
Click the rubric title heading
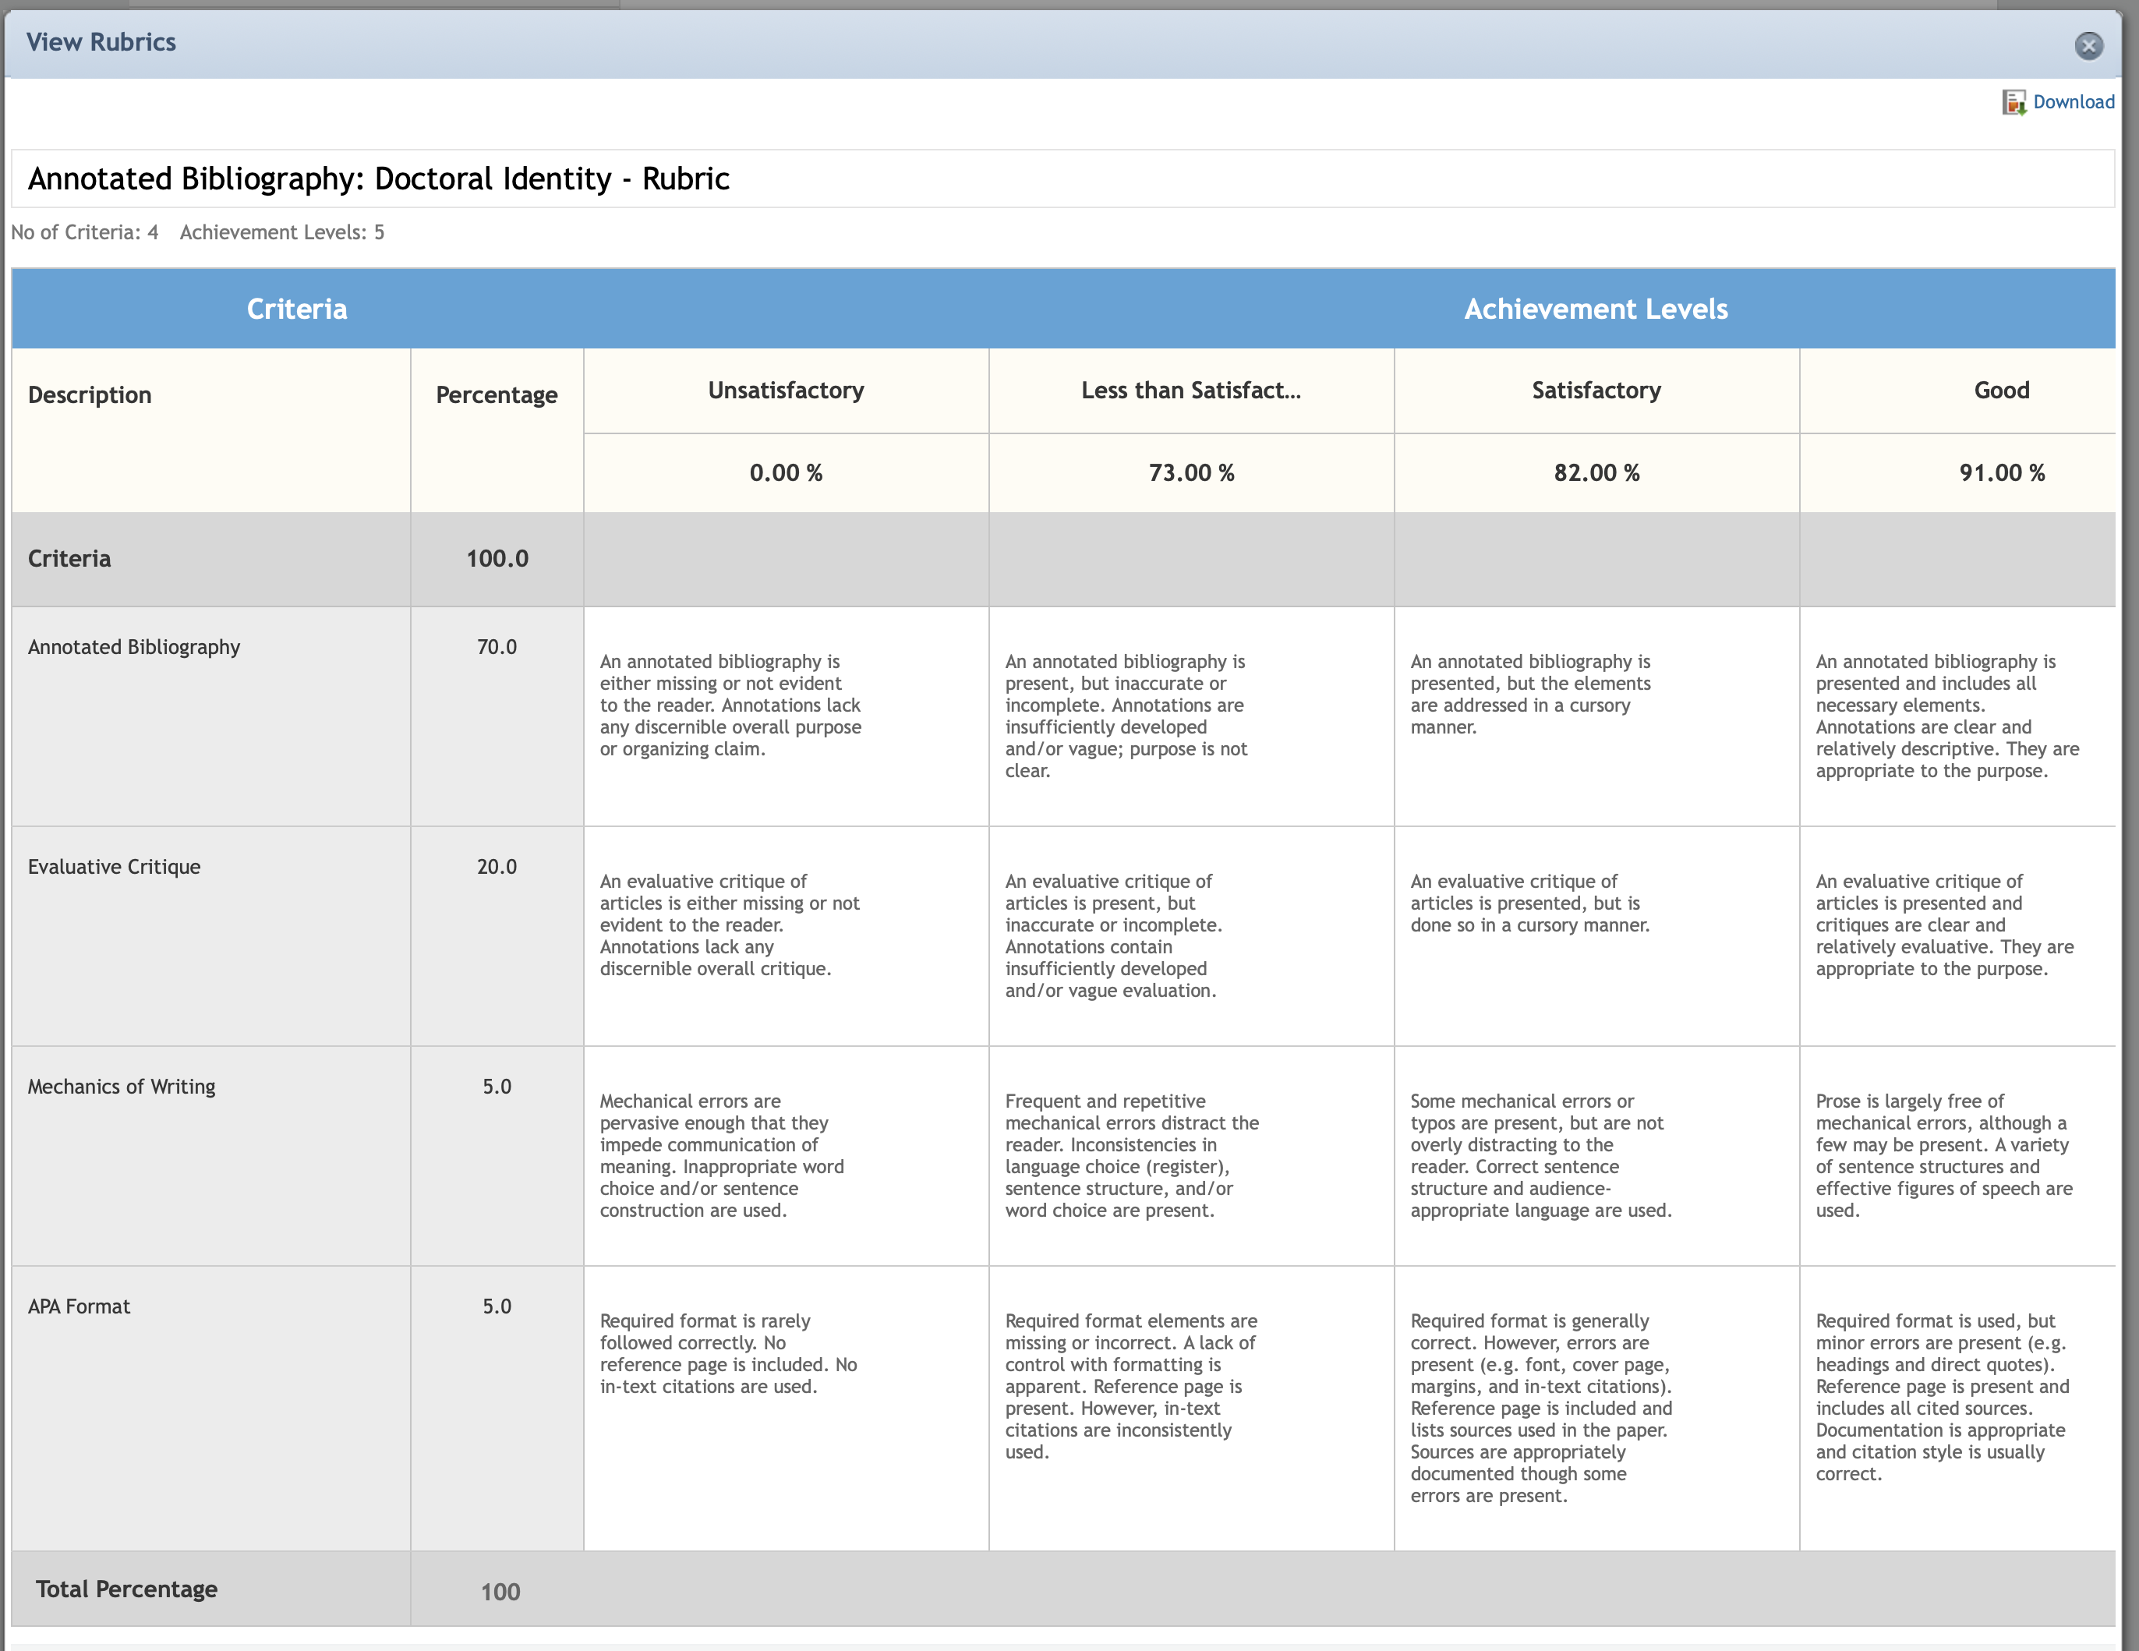[x=378, y=179]
